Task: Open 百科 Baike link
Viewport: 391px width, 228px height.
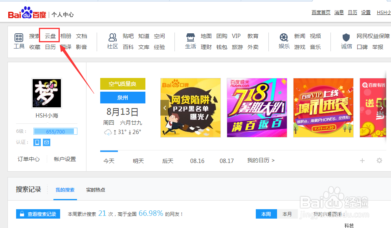Action: click(x=128, y=47)
